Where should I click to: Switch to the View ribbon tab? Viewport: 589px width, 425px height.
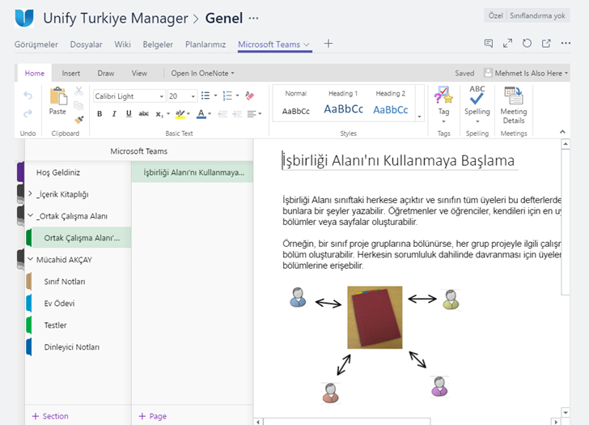tap(139, 74)
